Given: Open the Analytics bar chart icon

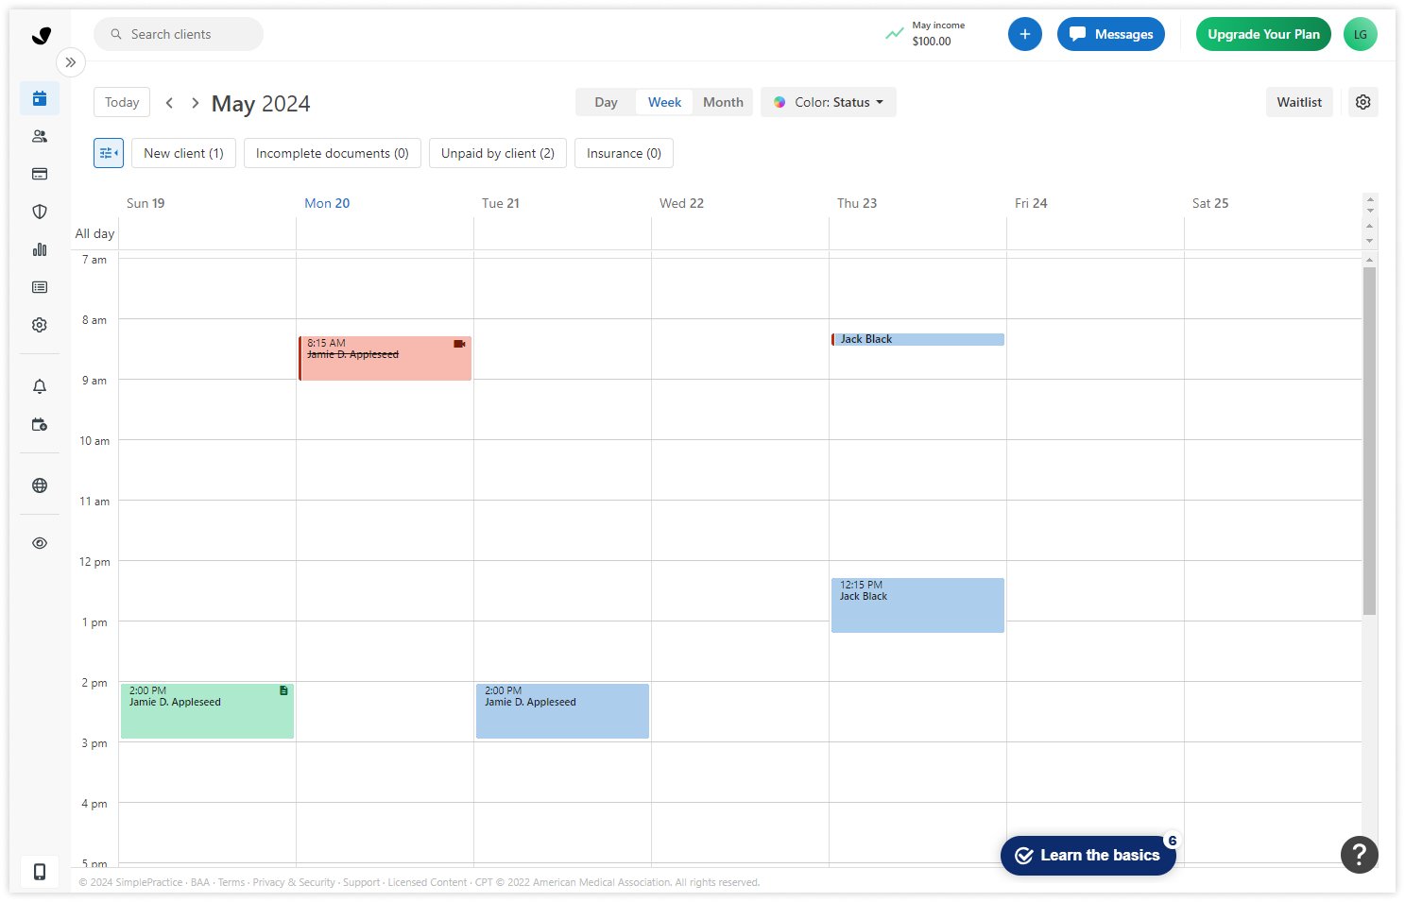Looking at the screenshot, I should (40, 249).
